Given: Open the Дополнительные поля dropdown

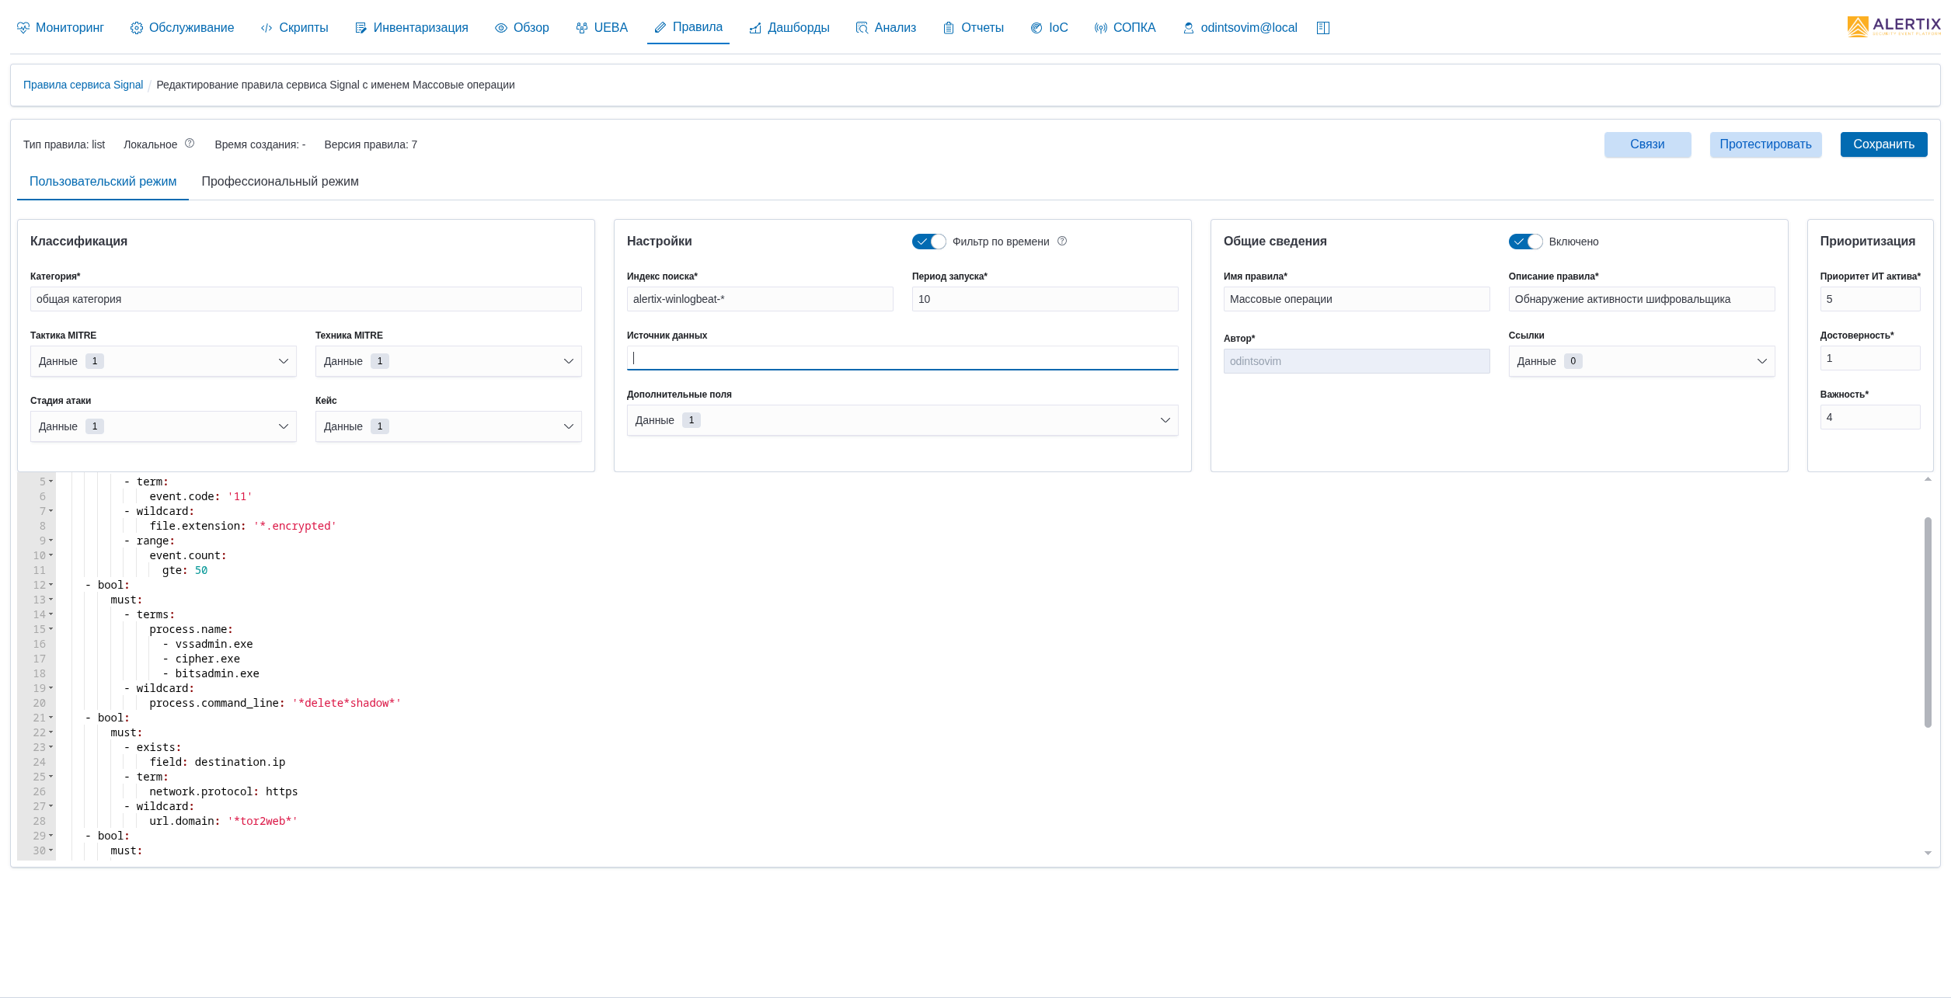Looking at the screenshot, I should click(x=901, y=420).
